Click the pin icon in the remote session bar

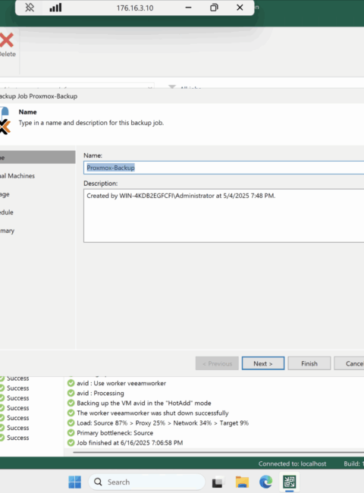[x=30, y=8]
